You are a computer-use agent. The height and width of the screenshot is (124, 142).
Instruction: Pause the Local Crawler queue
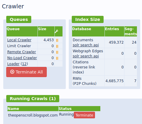tap(57, 40)
